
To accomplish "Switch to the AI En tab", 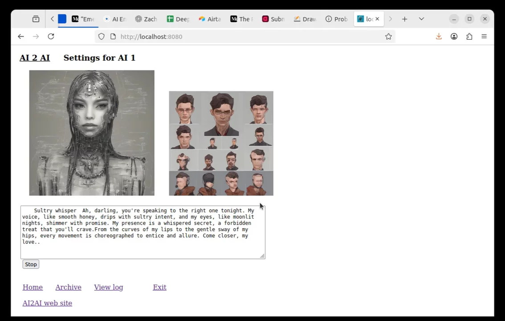I will 114,19.
